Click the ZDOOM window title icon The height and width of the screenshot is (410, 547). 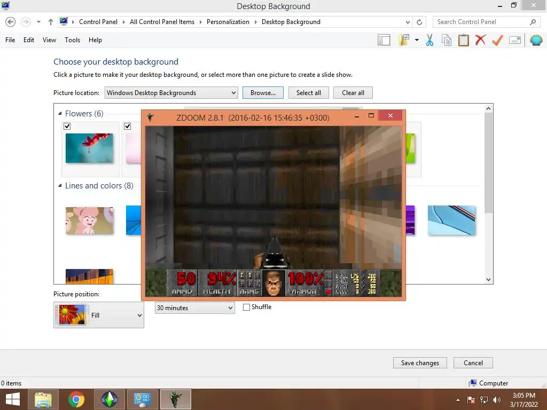(x=150, y=117)
